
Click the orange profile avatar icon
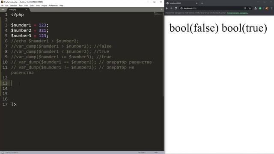pos(266,8)
